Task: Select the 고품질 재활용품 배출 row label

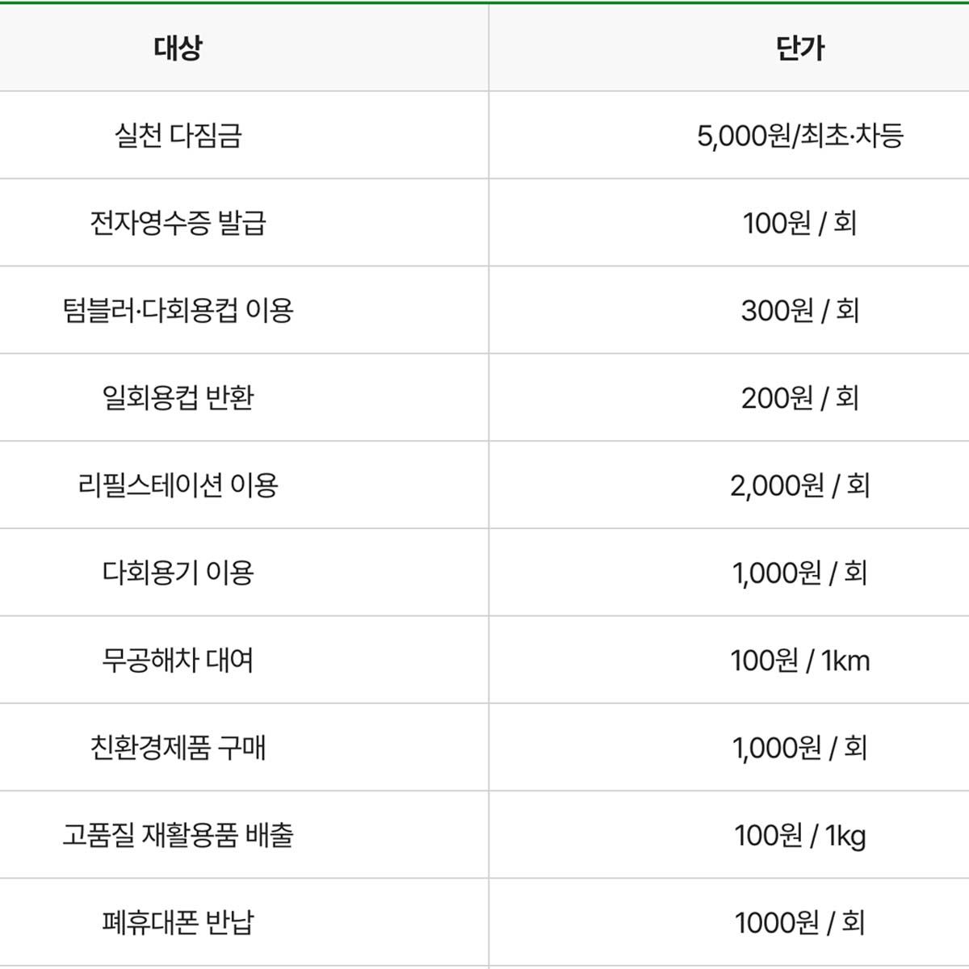Action: coord(178,835)
